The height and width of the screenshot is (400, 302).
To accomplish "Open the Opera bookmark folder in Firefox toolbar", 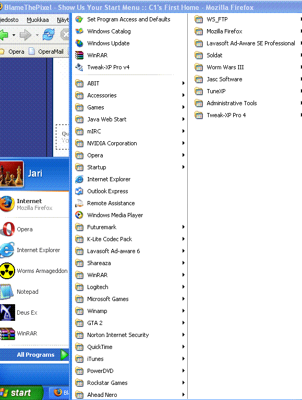I will [13, 52].
